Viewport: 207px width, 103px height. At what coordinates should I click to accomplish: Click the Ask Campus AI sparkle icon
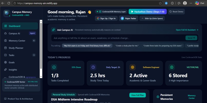click(53, 30)
